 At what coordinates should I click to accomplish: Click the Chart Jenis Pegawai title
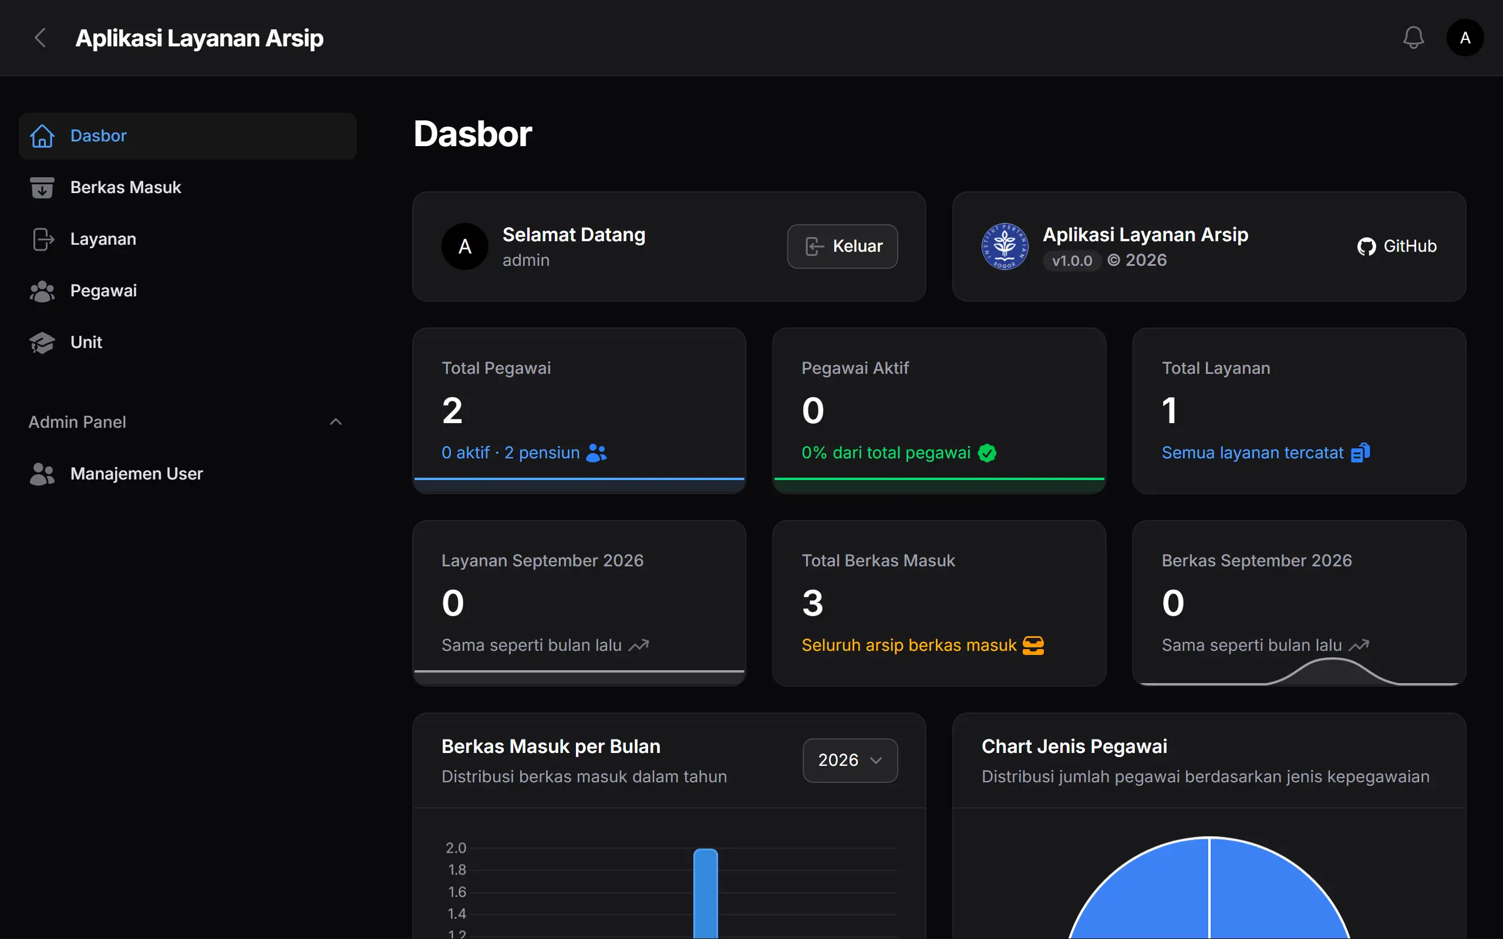tap(1074, 747)
